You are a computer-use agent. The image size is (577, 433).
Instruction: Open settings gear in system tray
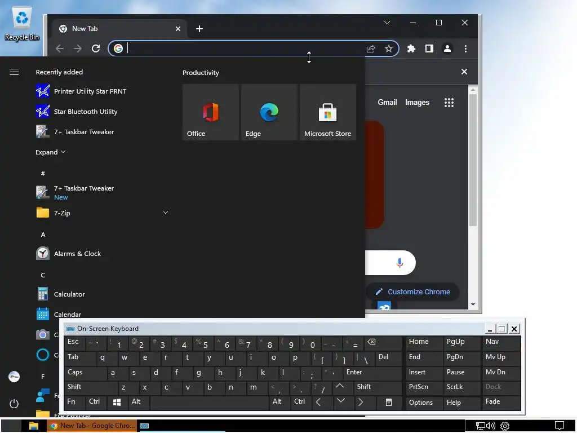[x=504, y=426]
